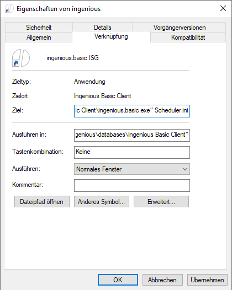The height and width of the screenshot is (290, 232).
Task: Open the Sicherheit tab
Action: pyautogui.click(x=39, y=28)
